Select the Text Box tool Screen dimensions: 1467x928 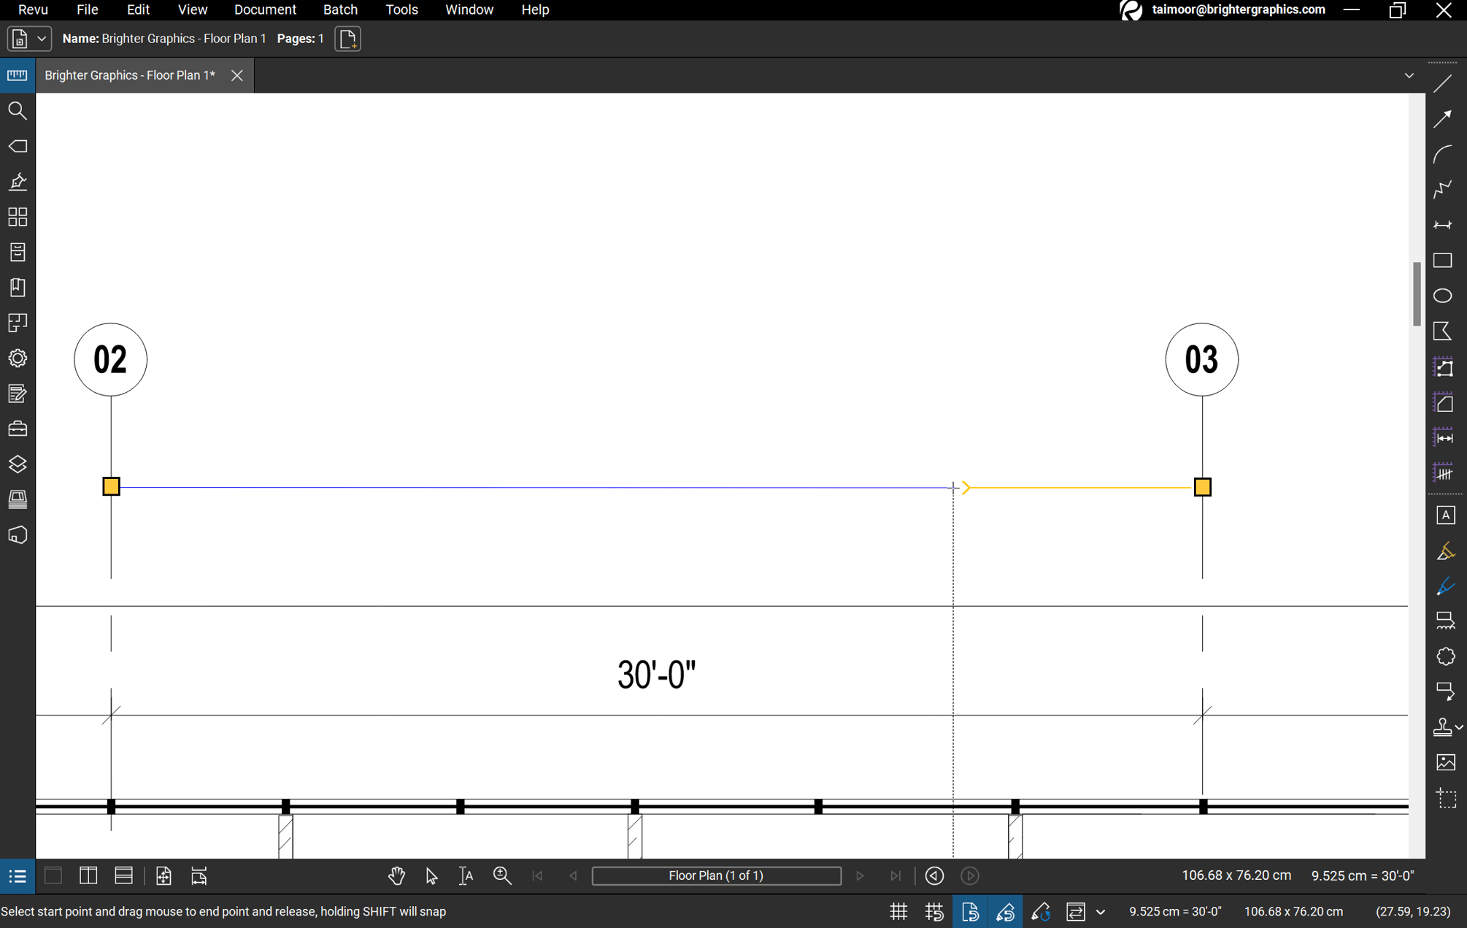click(x=1446, y=515)
